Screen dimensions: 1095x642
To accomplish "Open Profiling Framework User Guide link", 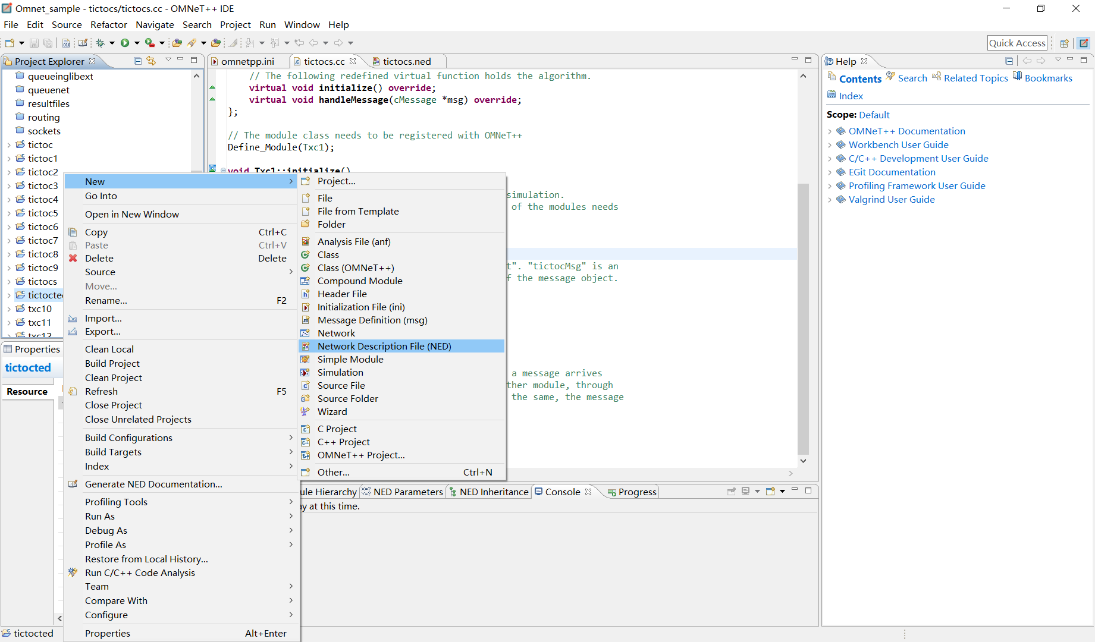I will point(917,185).
